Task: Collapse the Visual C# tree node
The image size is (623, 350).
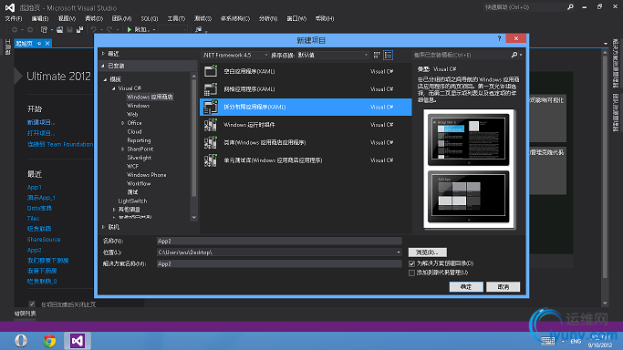Action: coord(114,88)
